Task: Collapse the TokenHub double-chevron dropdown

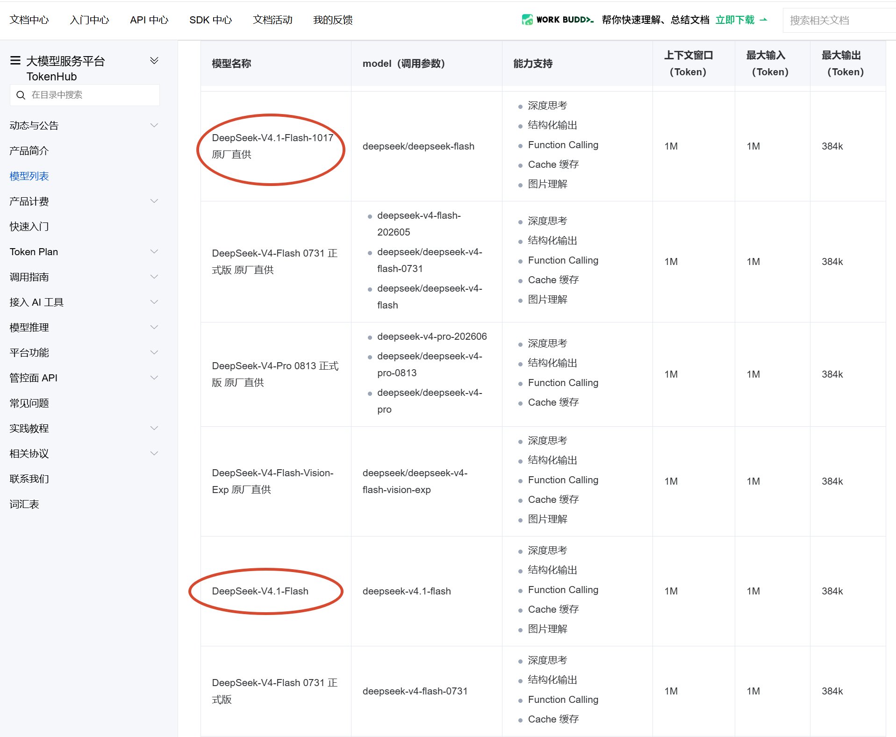Action: (154, 61)
